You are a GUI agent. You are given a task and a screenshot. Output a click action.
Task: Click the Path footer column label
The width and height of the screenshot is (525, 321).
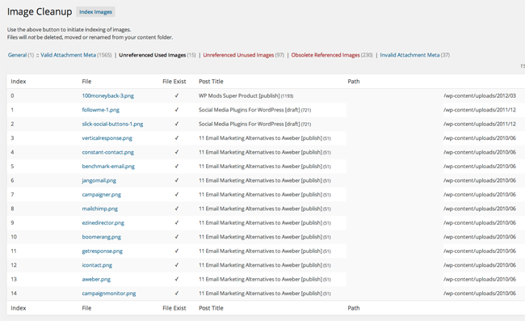click(354, 308)
